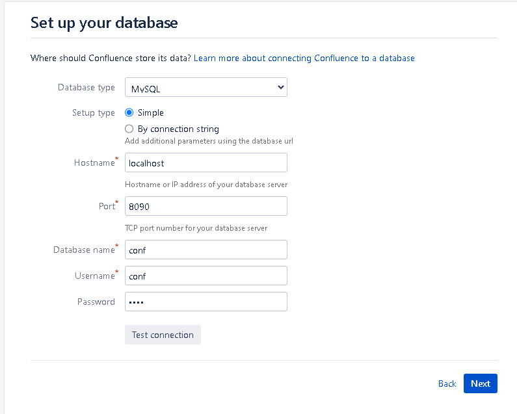Click the 'Database name' label
Viewport: 517px width, 414px height.
point(84,250)
